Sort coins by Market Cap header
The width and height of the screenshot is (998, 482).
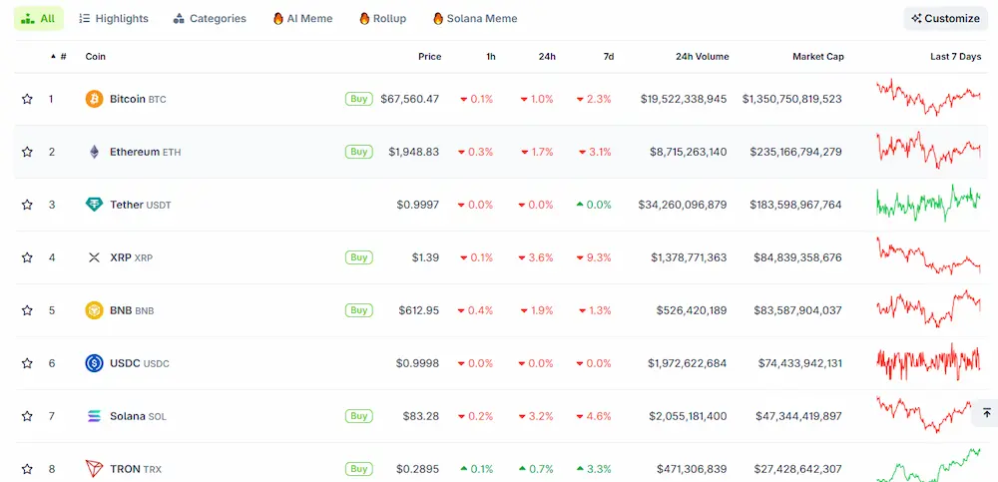(817, 57)
